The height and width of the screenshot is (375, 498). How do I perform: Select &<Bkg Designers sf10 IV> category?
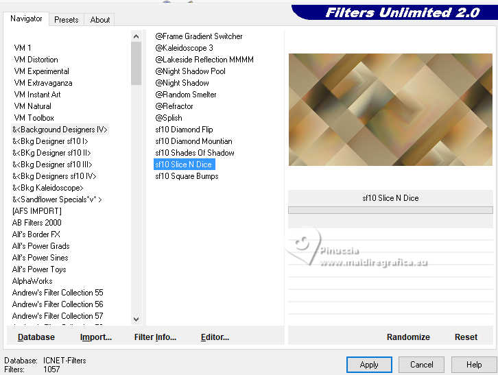(54, 176)
